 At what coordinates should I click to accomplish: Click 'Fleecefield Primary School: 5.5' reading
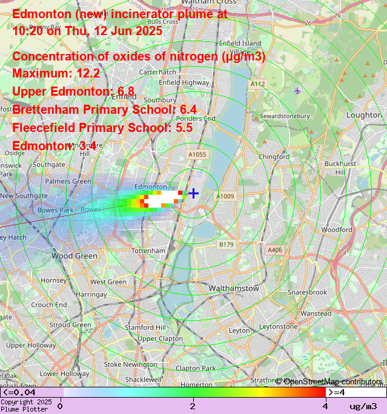click(102, 128)
